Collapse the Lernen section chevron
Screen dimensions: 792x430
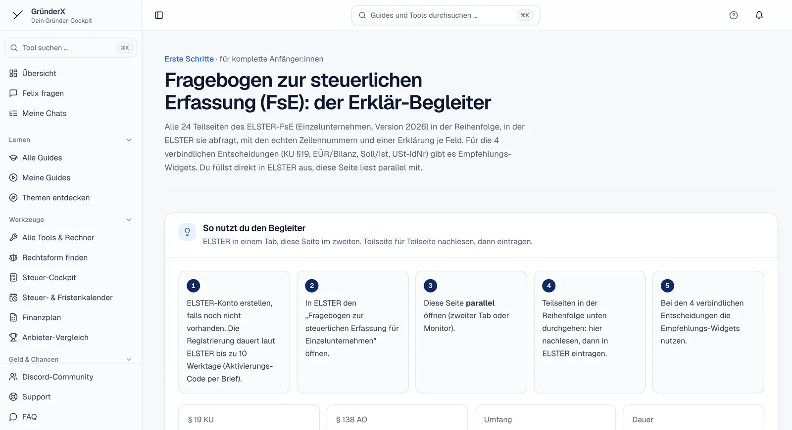[129, 140]
